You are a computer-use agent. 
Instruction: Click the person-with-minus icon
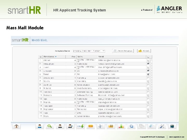[70, 126]
